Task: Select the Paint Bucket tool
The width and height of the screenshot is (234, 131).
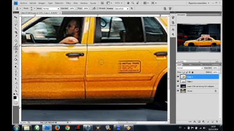Action: [16, 59]
